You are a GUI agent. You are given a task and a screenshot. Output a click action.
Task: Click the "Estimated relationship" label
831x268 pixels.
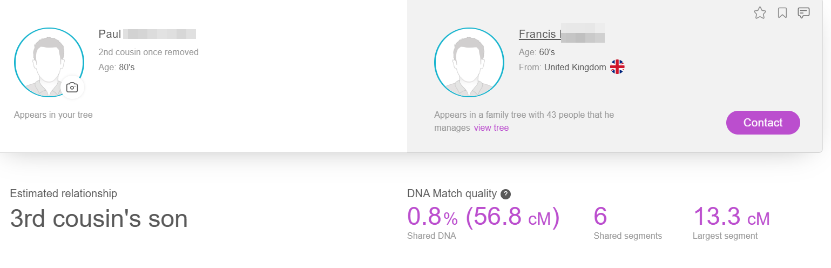(63, 193)
